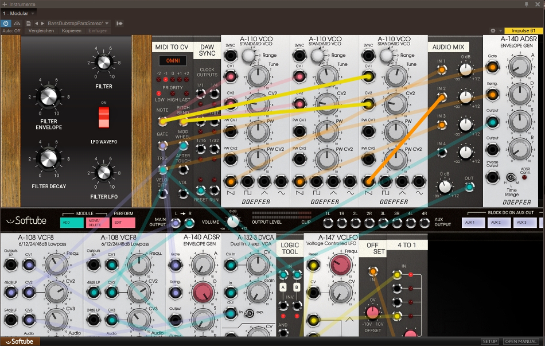Toggle AUX 3 block DC button
The height and width of the screenshot is (346, 545).
[525, 223]
